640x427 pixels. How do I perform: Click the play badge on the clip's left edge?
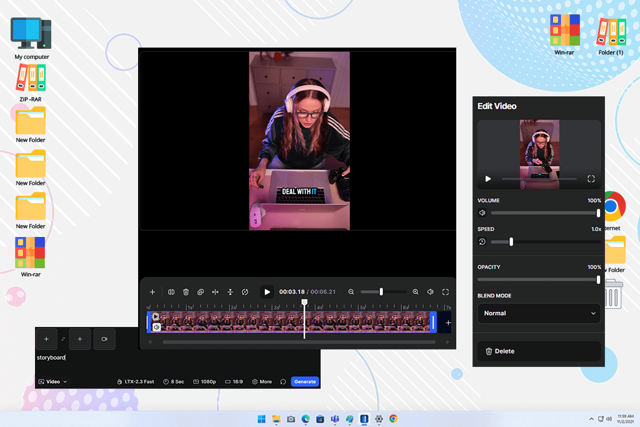(x=156, y=316)
